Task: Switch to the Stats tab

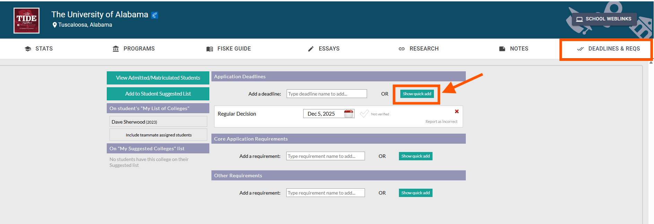Action: tap(39, 49)
